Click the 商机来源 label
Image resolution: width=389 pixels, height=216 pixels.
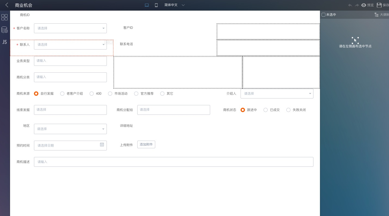pyautogui.click(x=23, y=94)
